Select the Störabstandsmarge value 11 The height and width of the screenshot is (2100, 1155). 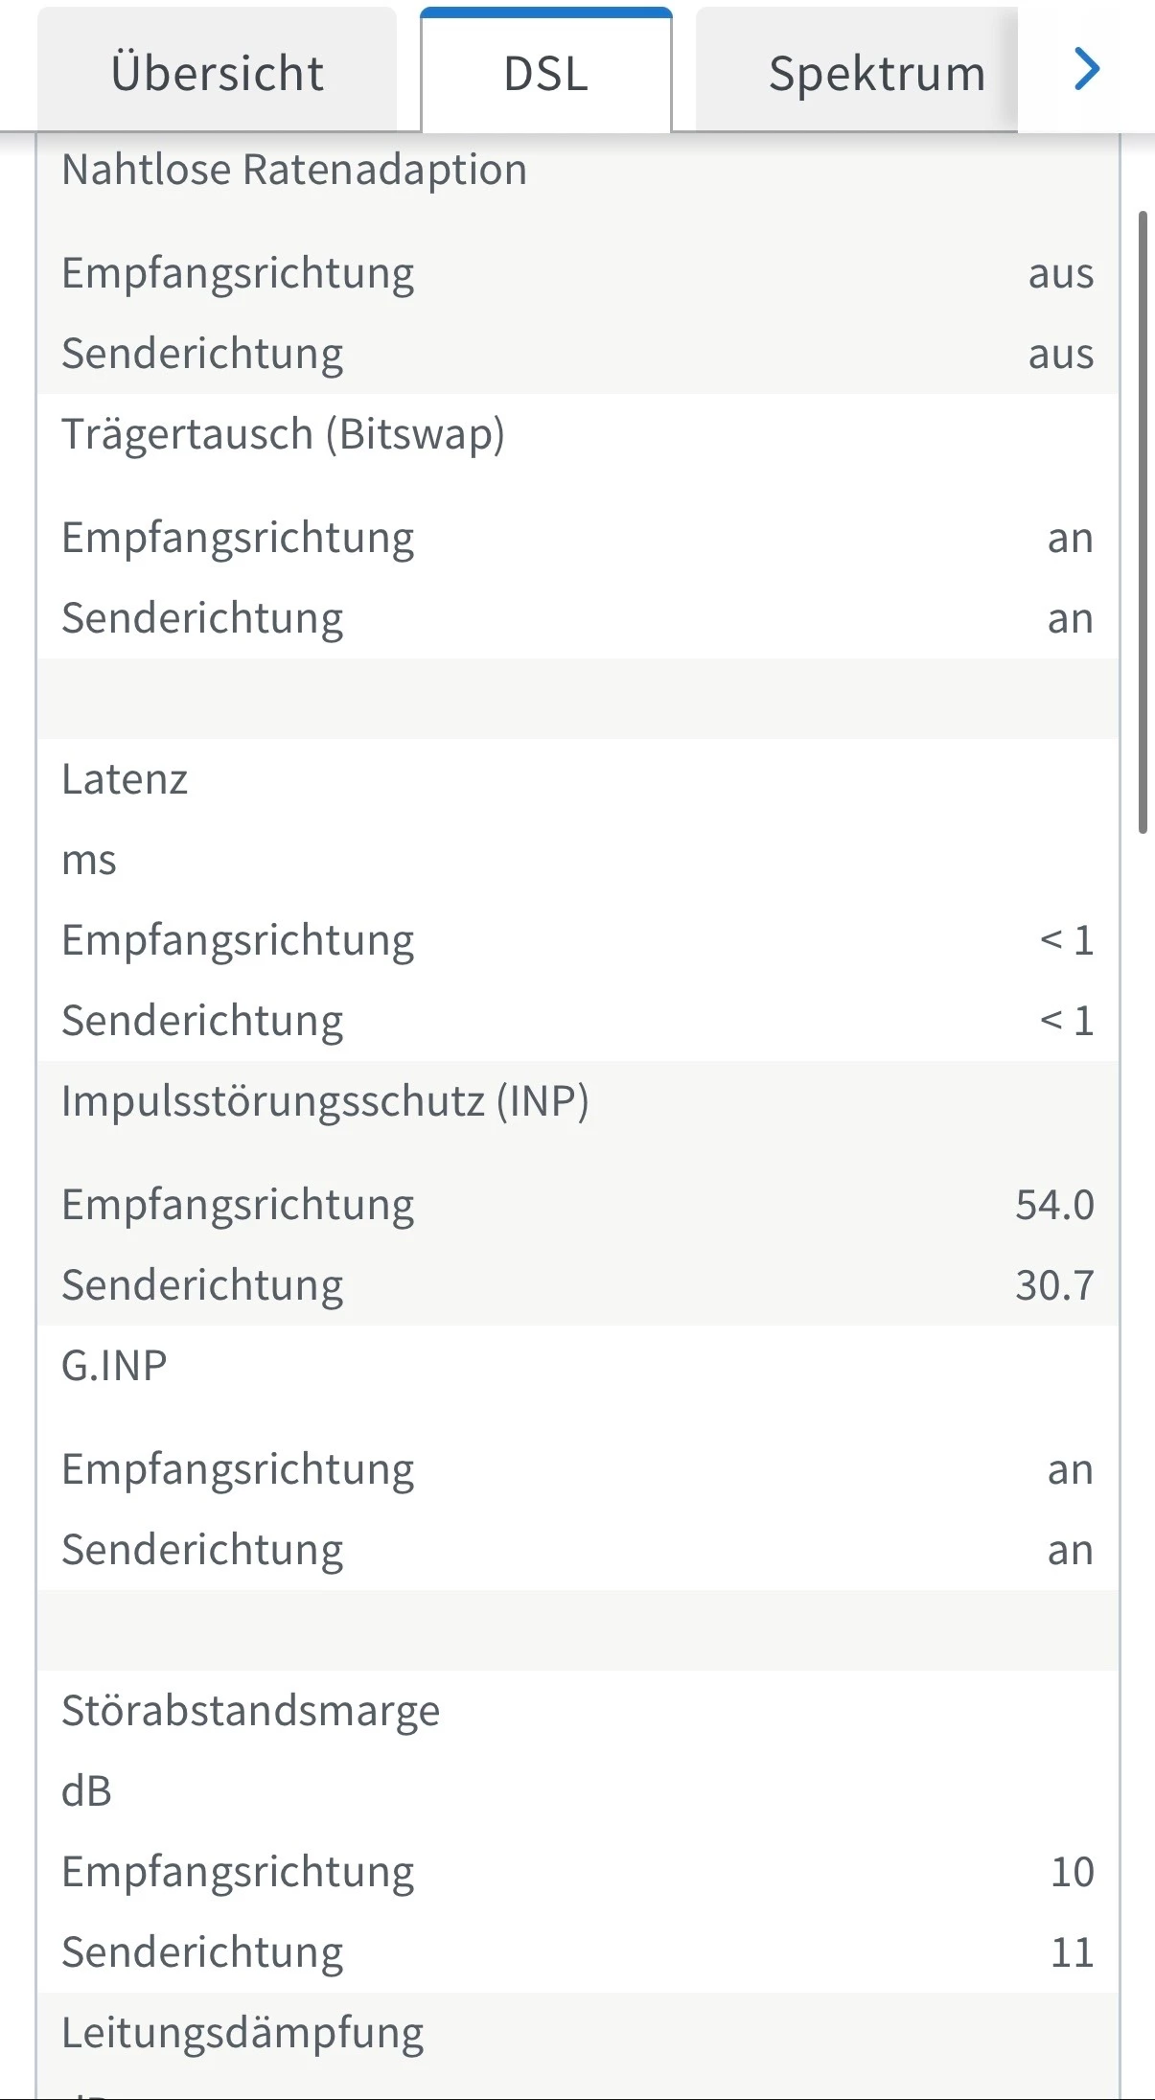coord(1072,1952)
